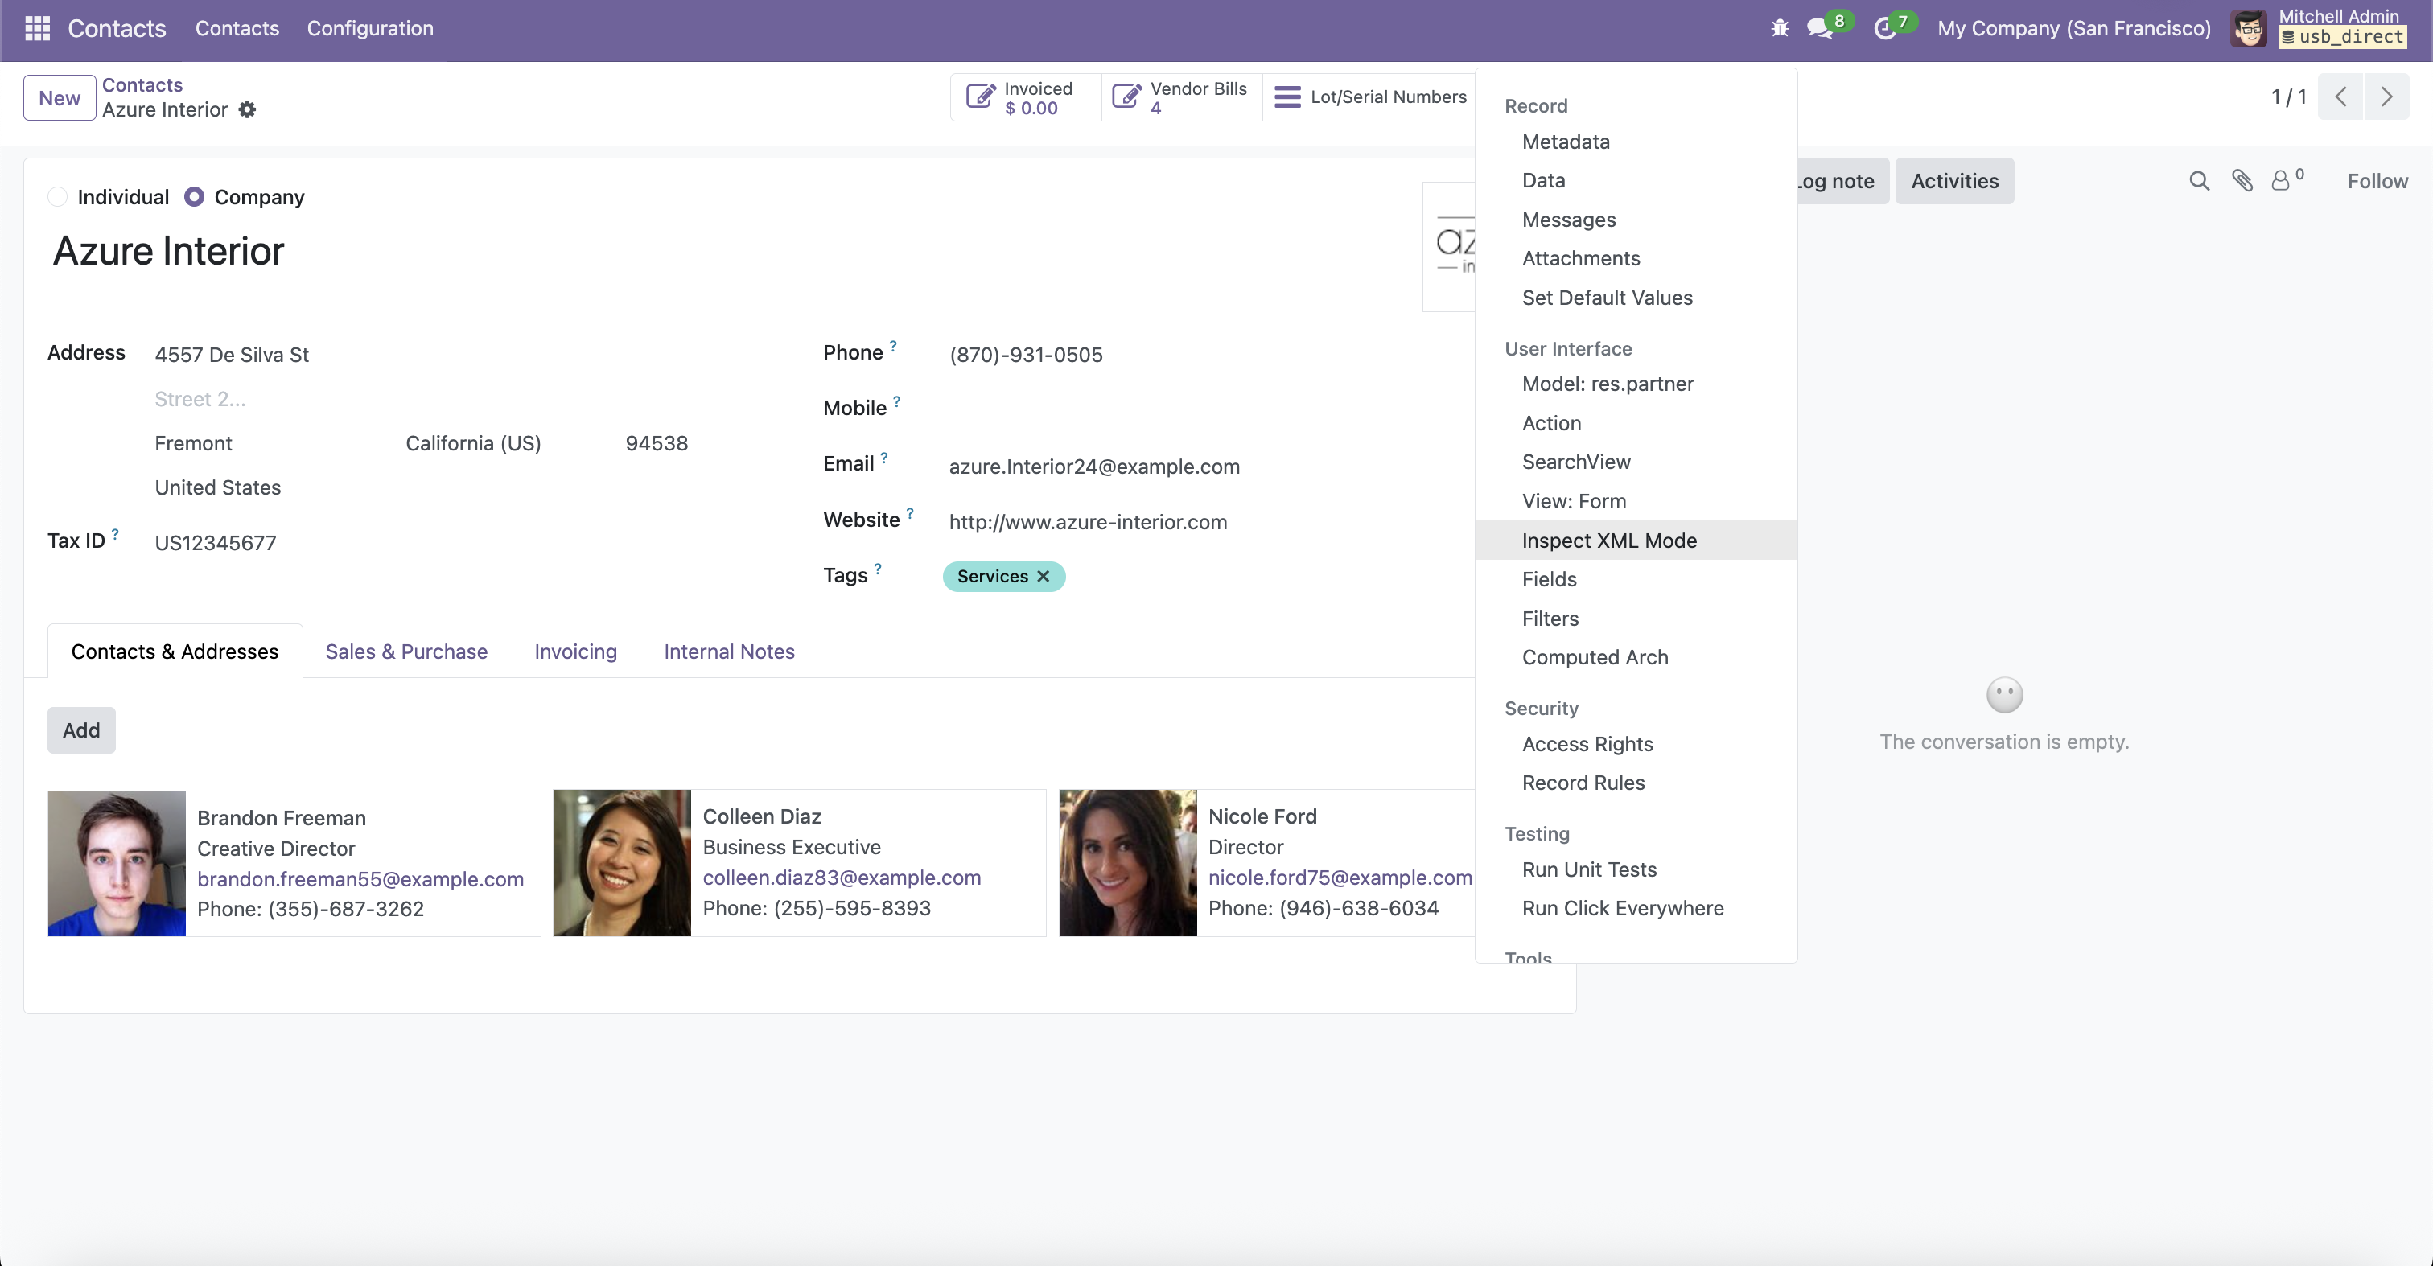The height and width of the screenshot is (1266, 2433).
Task: Open the conversations messages icon
Action: 1821,28
